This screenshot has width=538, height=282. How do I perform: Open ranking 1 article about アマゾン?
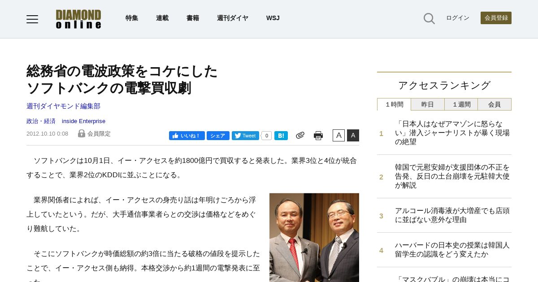[452, 133]
